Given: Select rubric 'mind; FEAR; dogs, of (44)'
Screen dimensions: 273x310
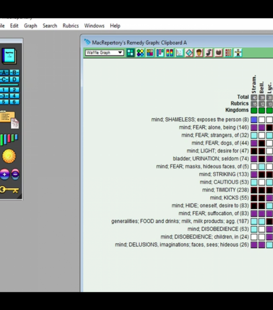Looking at the screenshot, I should click(220, 143).
